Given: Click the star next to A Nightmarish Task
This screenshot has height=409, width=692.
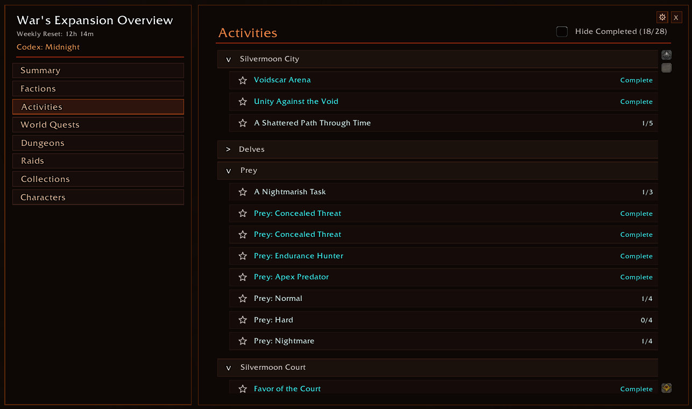Looking at the screenshot, I should click(x=243, y=192).
